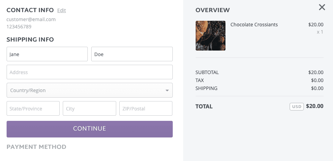The width and height of the screenshot is (333, 161).
Task: Click the USD currency badge
Action: 297,107
